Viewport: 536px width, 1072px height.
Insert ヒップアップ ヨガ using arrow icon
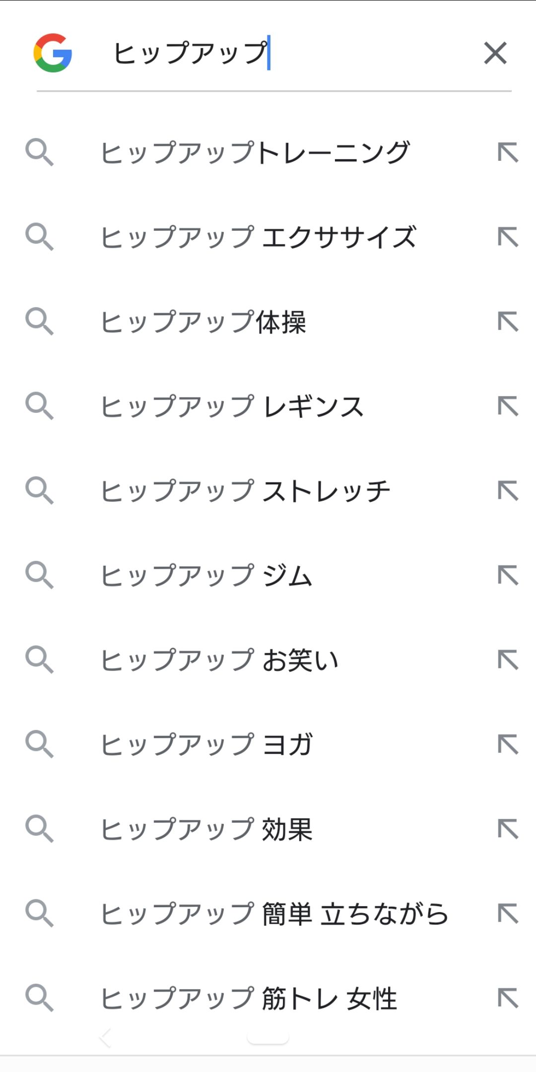click(508, 744)
